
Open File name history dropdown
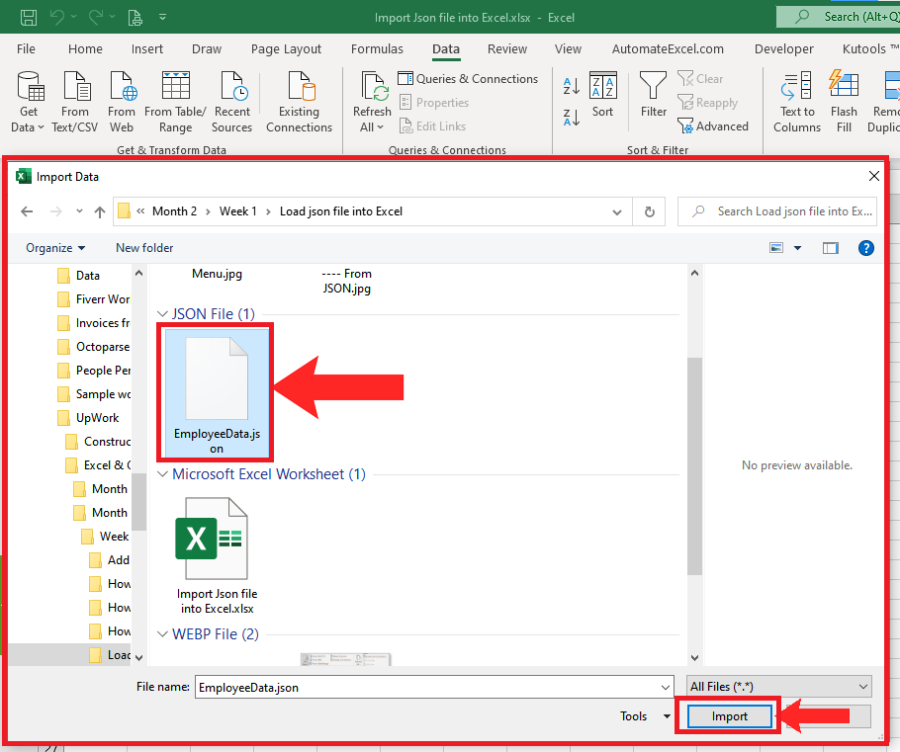665,687
